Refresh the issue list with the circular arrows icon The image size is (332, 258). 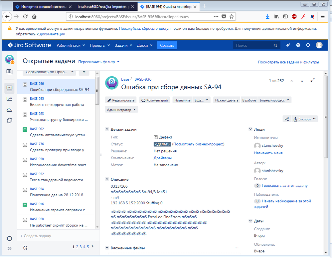25,248
